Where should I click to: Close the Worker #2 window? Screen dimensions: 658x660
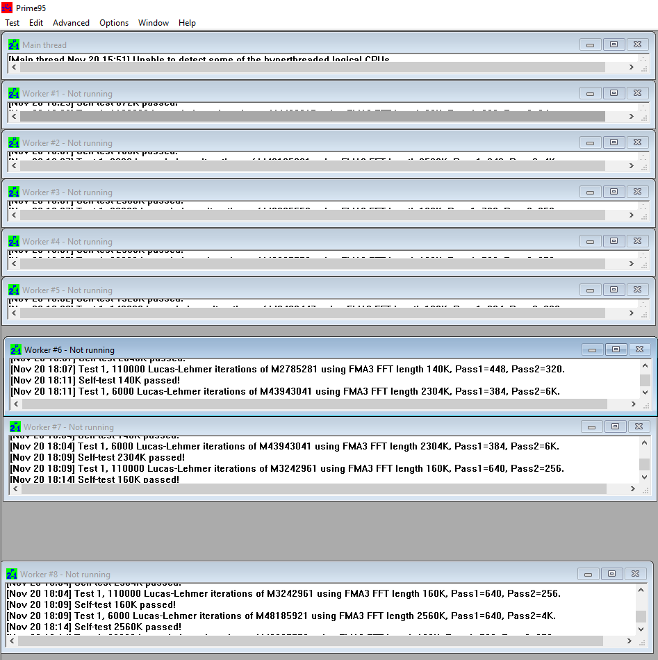(x=637, y=142)
